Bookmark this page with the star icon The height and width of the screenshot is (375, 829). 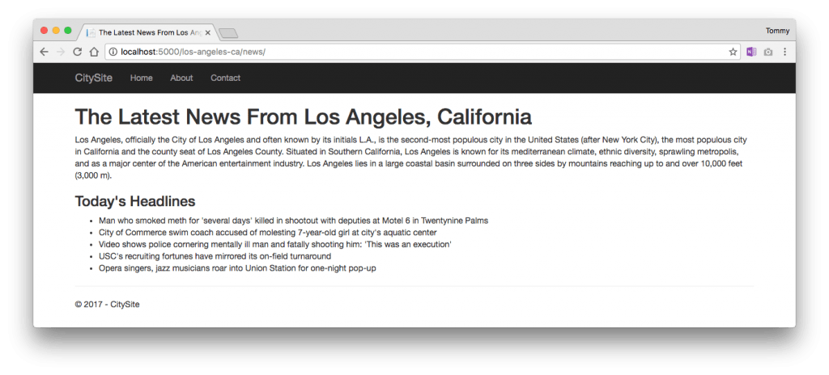[733, 52]
